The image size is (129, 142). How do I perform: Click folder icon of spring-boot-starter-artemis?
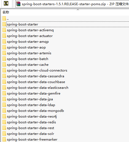(4, 53)
